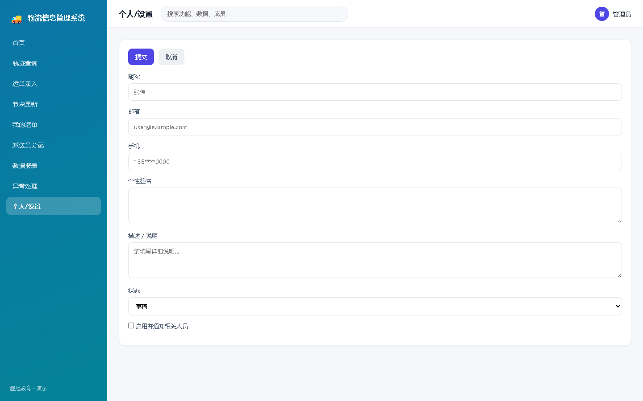
Task: Click the 邮箱 input field
Action: tap(375, 127)
